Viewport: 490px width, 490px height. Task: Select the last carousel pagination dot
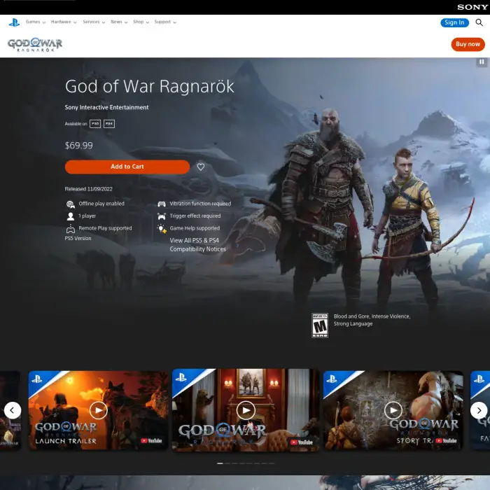pyautogui.click(x=272, y=463)
